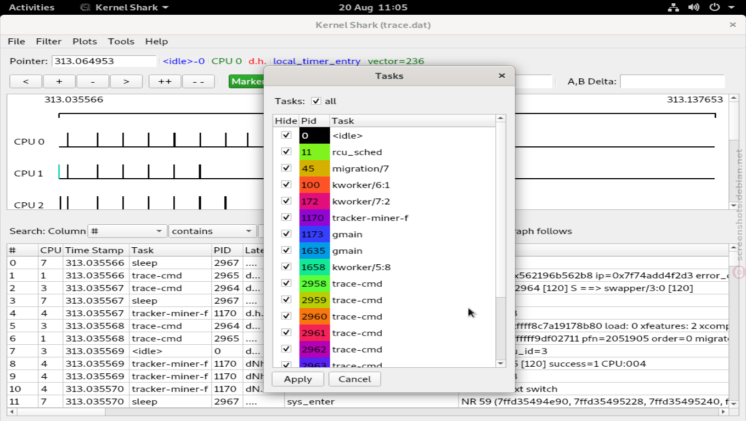Click the pink swatch for pid 172
This screenshot has width=746, height=421.
click(x=314, y=201)
